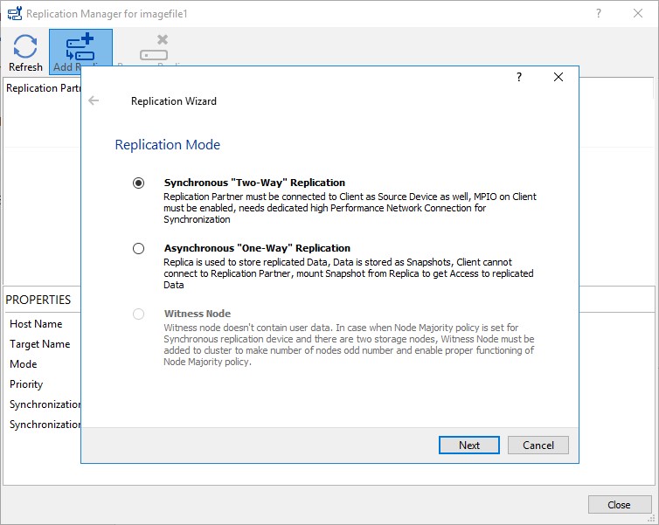Click the Close button of Replication Manager
This screenshot has width=659, height=525.
pyautogui.click(x=619, y=504)
